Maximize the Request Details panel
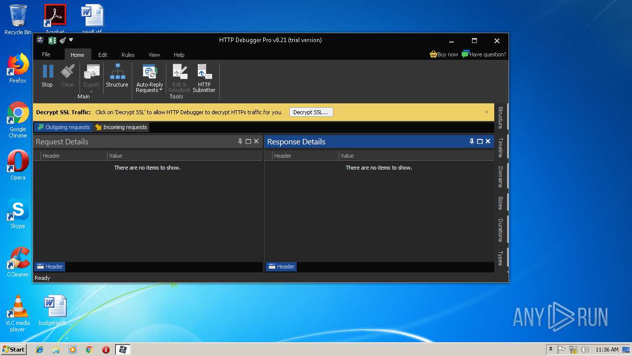Viewport: 632px width, 356px height. click(248, 141)
